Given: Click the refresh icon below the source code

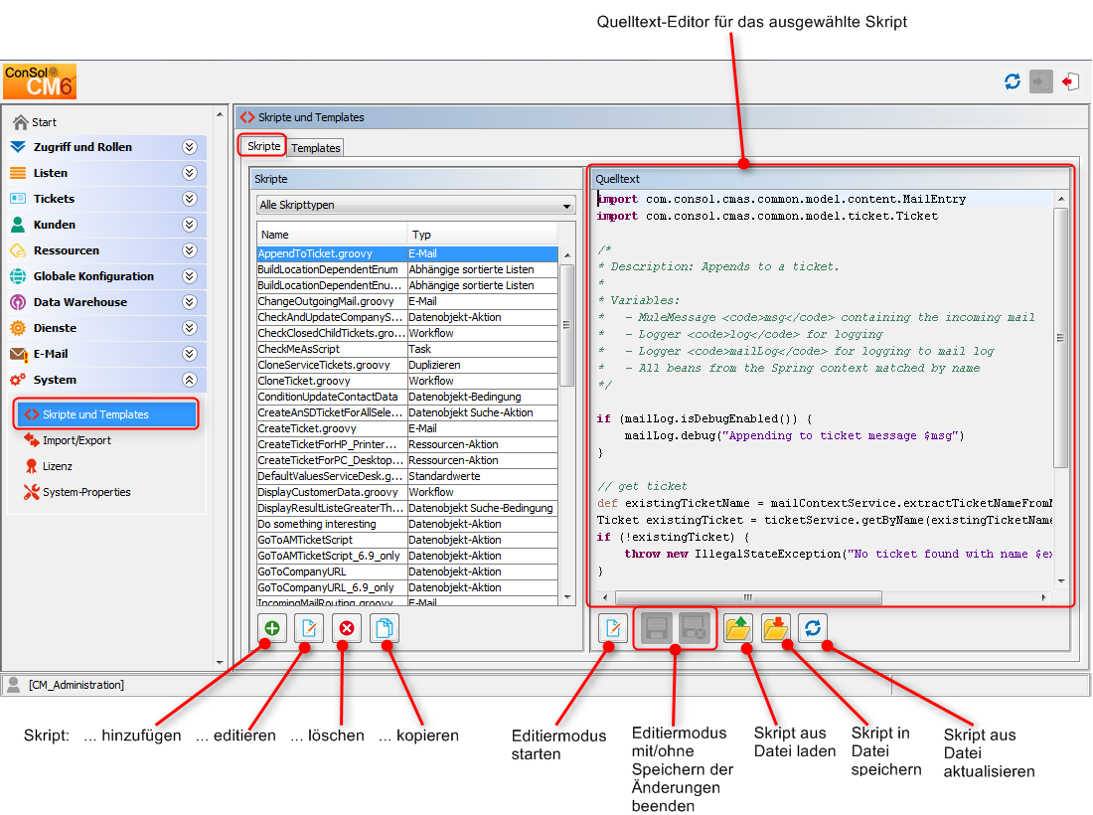Looking at the screenshot, I should pyautogui.click(x=813, y=628).
